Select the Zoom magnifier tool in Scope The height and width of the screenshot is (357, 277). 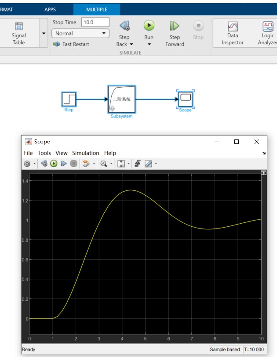click(104, 164)
